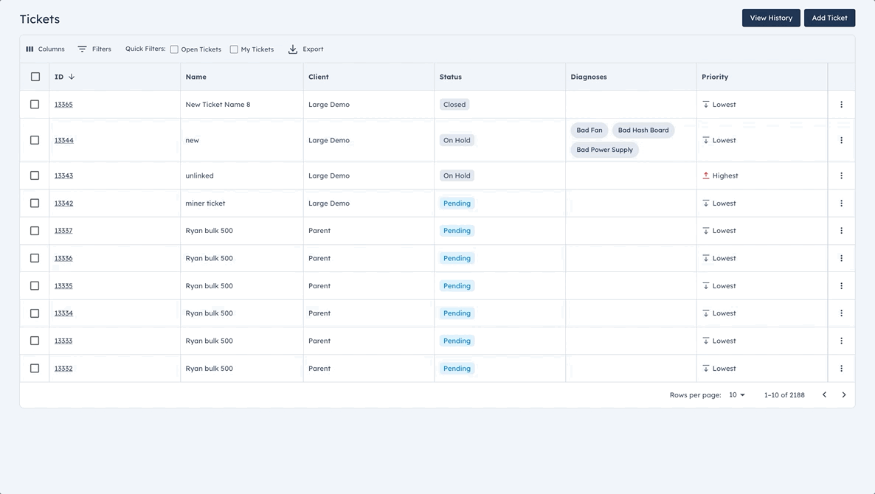Click the View History button
The width and height of the screenshot is (875, 494).
point(771,18)
